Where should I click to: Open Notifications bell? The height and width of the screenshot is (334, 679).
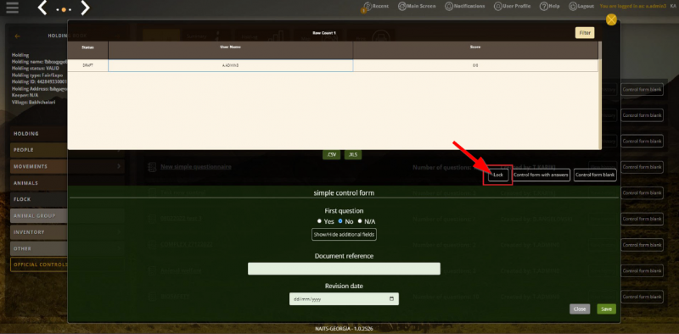pos(448,7)
